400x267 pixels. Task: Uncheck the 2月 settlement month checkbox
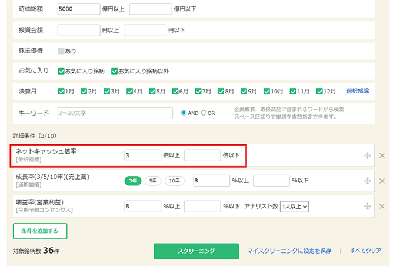[x=84, y=91]
